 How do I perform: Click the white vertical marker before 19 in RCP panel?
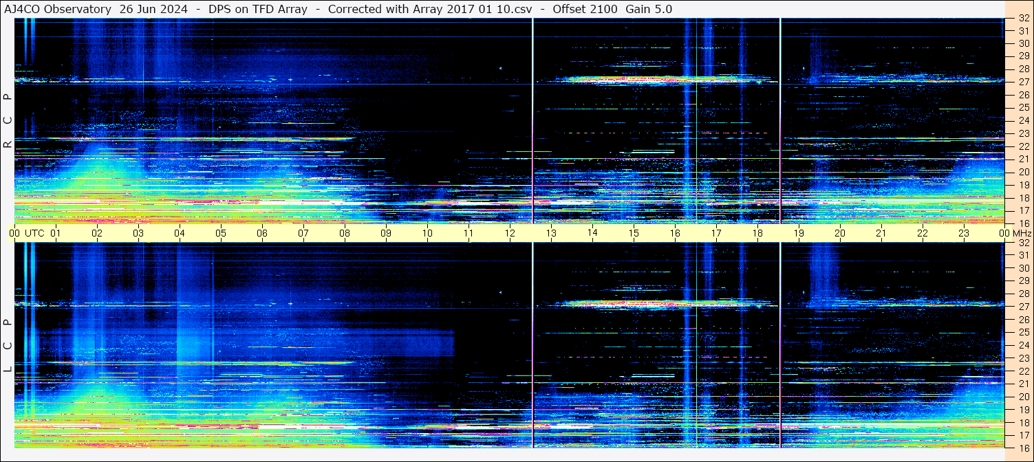click(780, 120)
